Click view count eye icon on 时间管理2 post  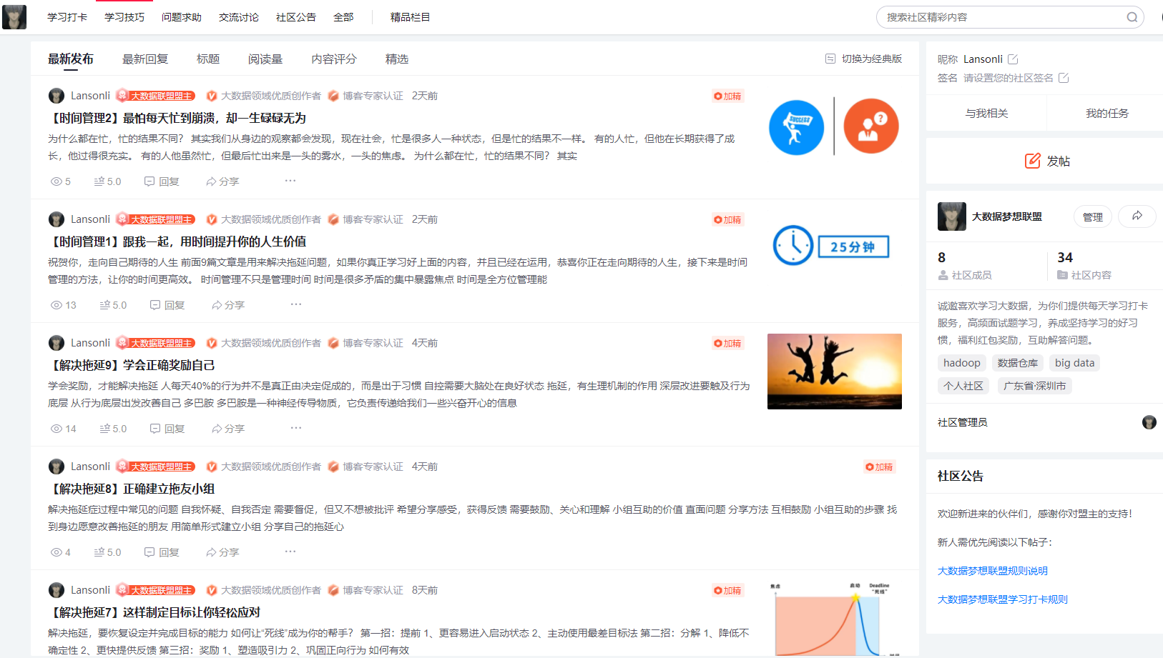coord(57,181)
